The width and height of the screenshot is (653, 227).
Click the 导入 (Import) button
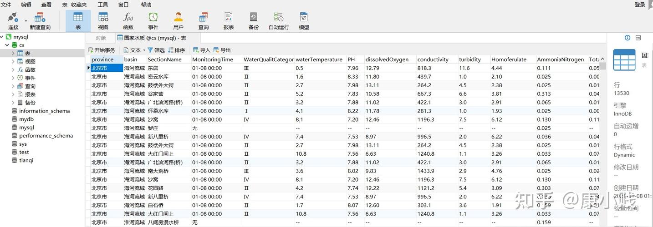click(x=201, y=50)
